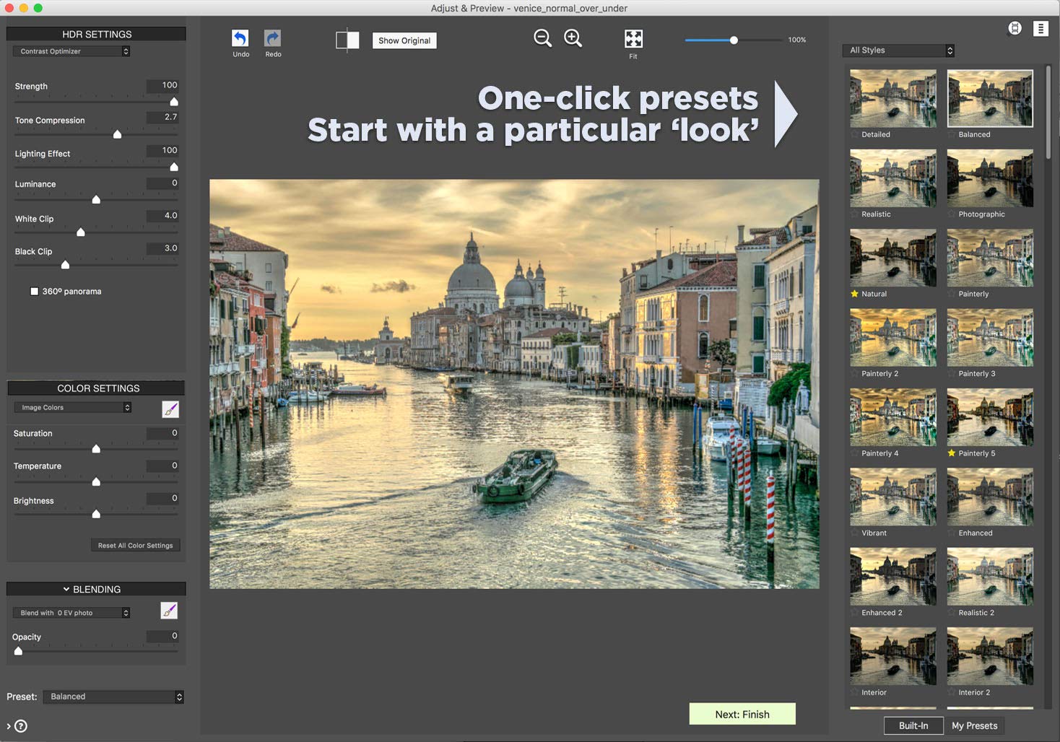Collapse the Blending section
1060x742 pixels.
[x=66, y=589]
